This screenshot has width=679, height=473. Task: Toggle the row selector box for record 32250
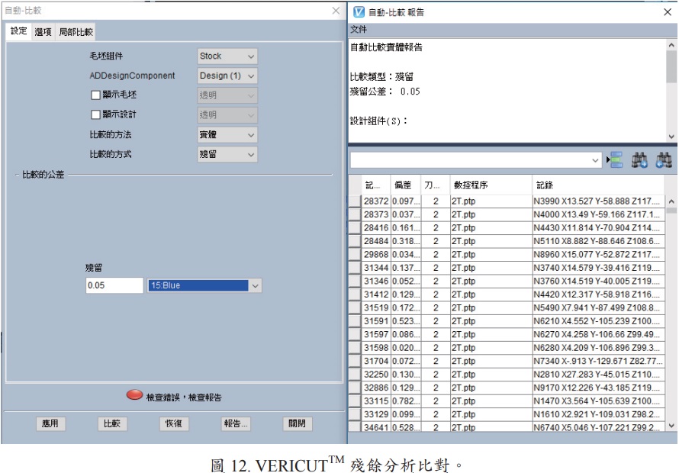pos(355,375)
